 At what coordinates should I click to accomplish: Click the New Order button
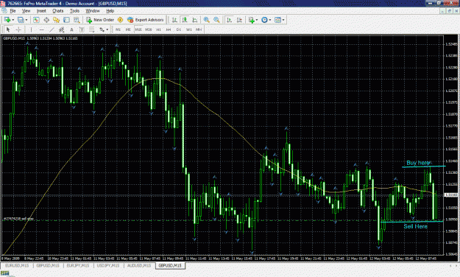click(x=100, y=20)
